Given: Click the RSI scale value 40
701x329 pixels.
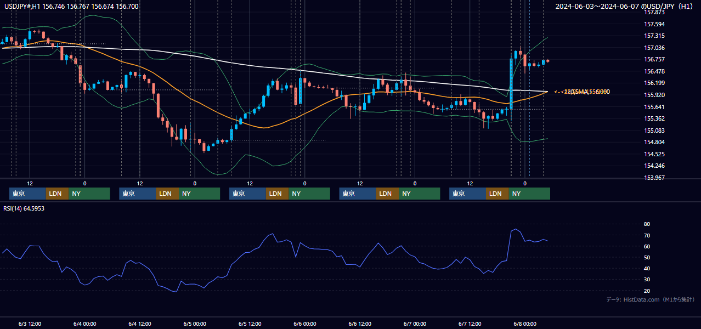Looking at the screenshot, I should click(647, 268).
